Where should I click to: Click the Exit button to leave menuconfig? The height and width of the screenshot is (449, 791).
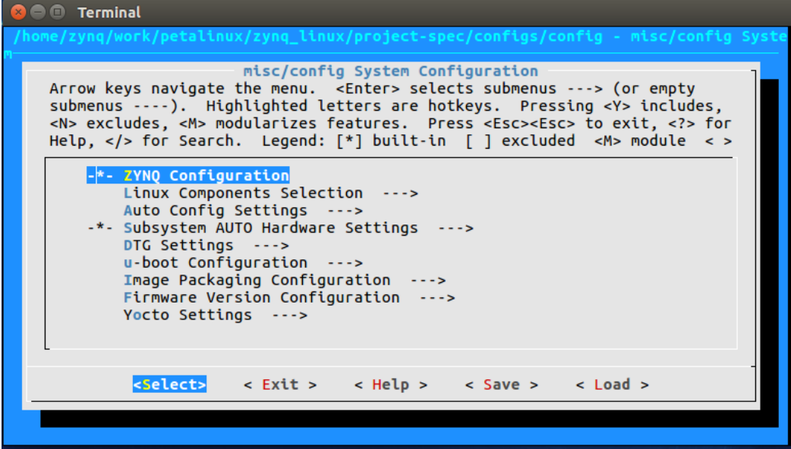tap(280, 385)
